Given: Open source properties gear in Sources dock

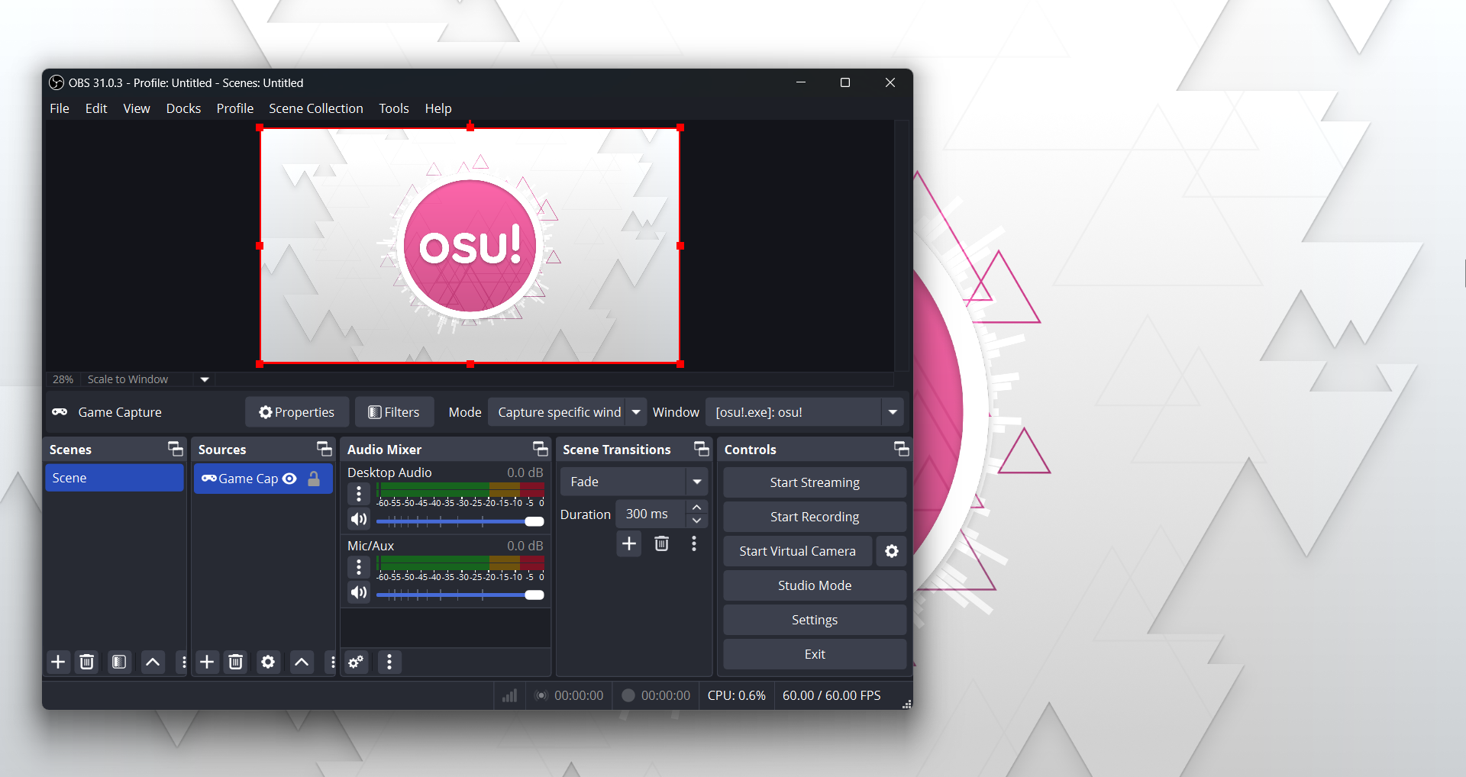Looking at the screenshot, I should click(x=268, y=662).
